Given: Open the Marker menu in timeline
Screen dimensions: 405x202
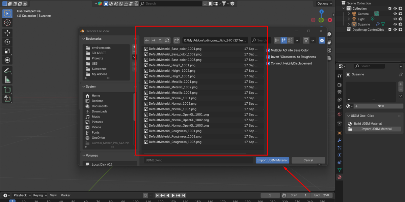Looking at the screenshot, I should [x=65, y=195].
